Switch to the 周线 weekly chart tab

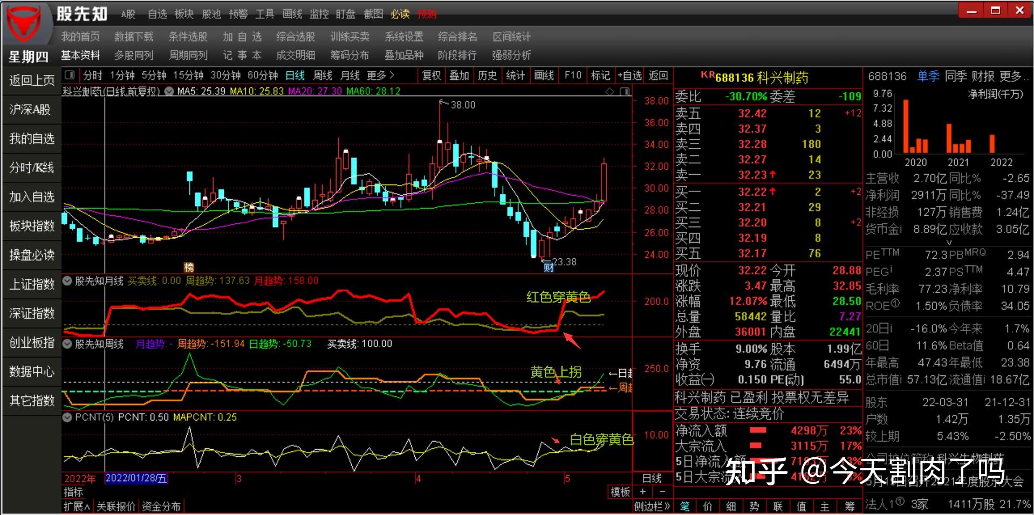click(322, 75)
